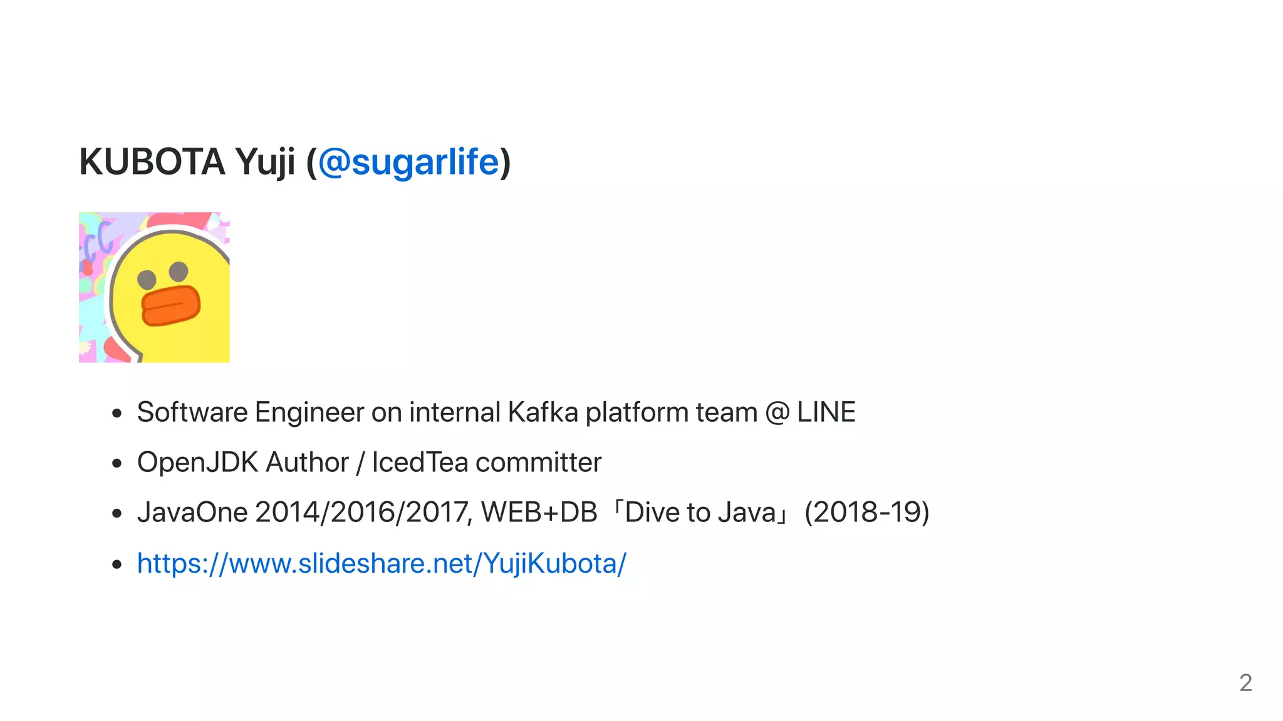Click the duck's orange beak

[x=170, y=305]
